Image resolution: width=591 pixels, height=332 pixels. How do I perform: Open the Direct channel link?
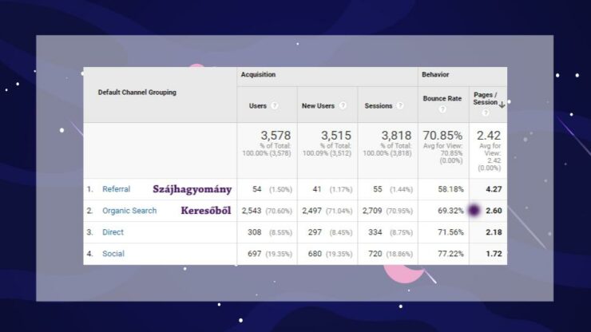click(x=113, y=232)
